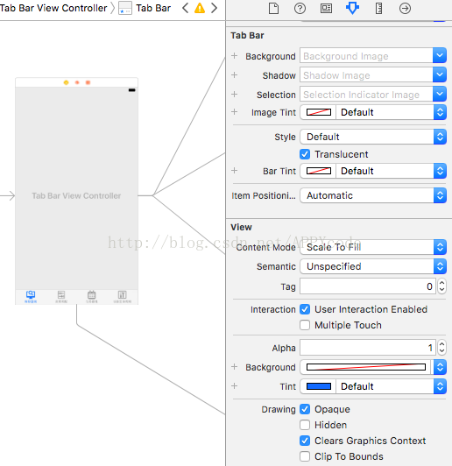Disable User Interaction Enabled

click(305, 309)
